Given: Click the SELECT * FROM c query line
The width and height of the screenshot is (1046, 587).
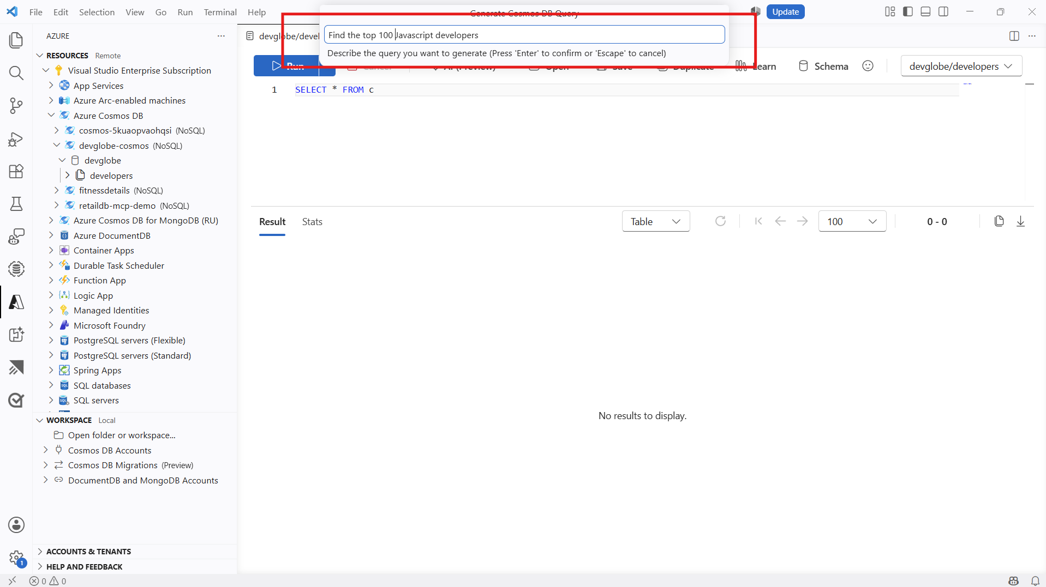Looking at the screenshot, I should point(334,89).
